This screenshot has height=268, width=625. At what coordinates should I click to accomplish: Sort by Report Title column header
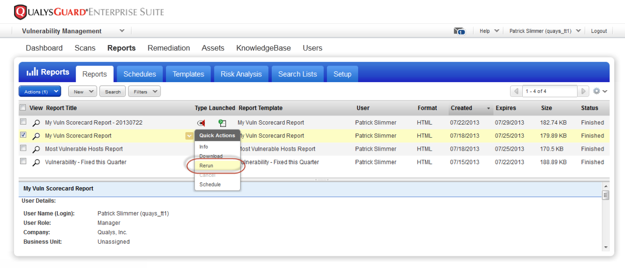62,108
